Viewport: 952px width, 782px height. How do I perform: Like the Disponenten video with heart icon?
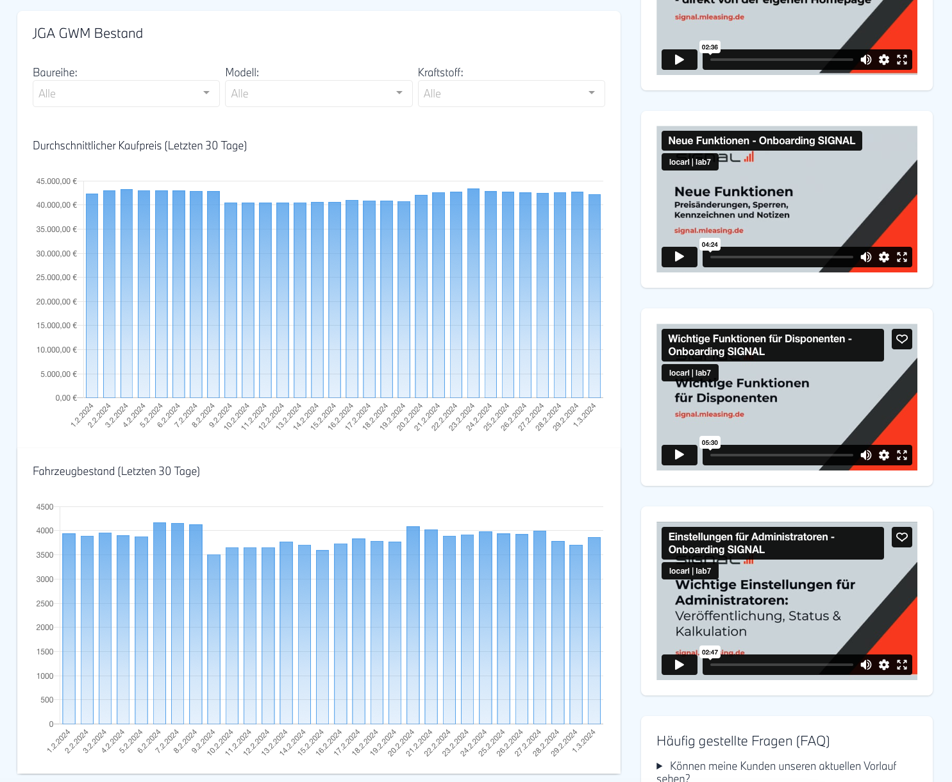point(902,339)
